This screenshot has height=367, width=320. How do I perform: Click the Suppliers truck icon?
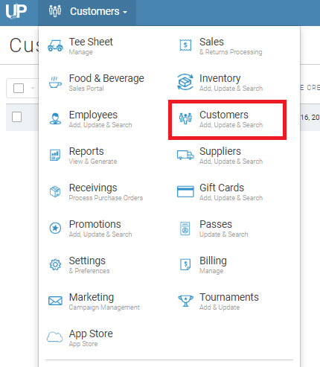click(x=185, y=155)
